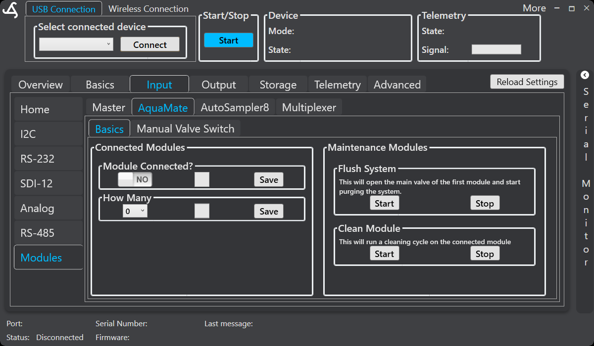The height and width of the screenshot is (346, 594).
Task: Expand the Serial Monitor panel arrow
Action: pos(585,75)
